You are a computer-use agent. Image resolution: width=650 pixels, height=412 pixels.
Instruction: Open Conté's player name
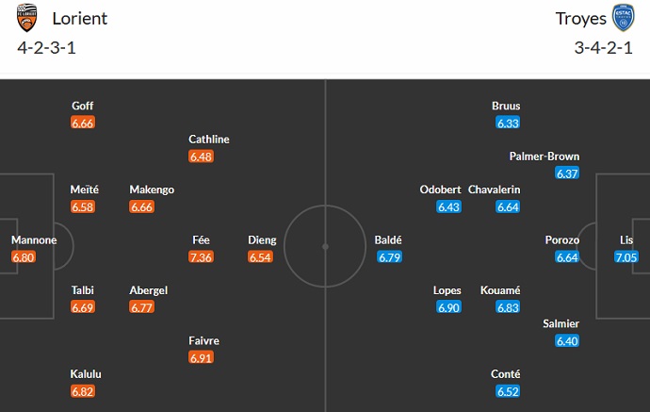point(507,374)
